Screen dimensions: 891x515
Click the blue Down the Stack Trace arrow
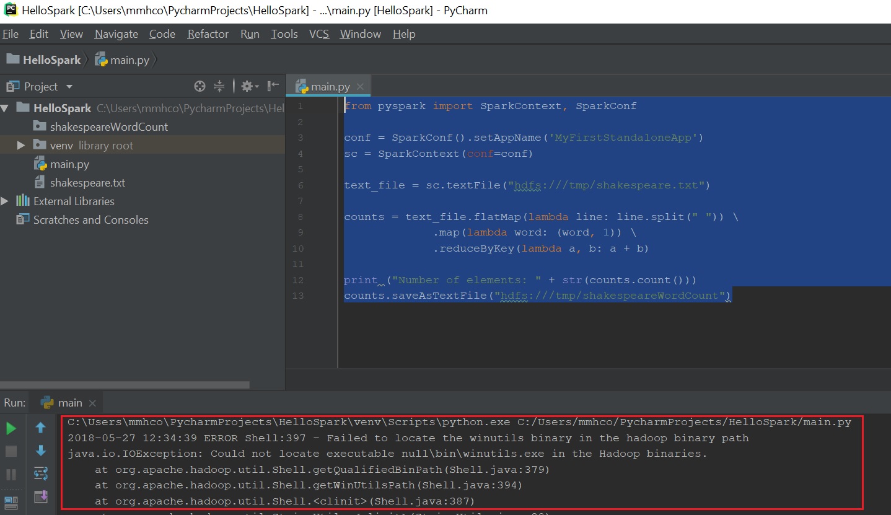[x=41, y=451]
